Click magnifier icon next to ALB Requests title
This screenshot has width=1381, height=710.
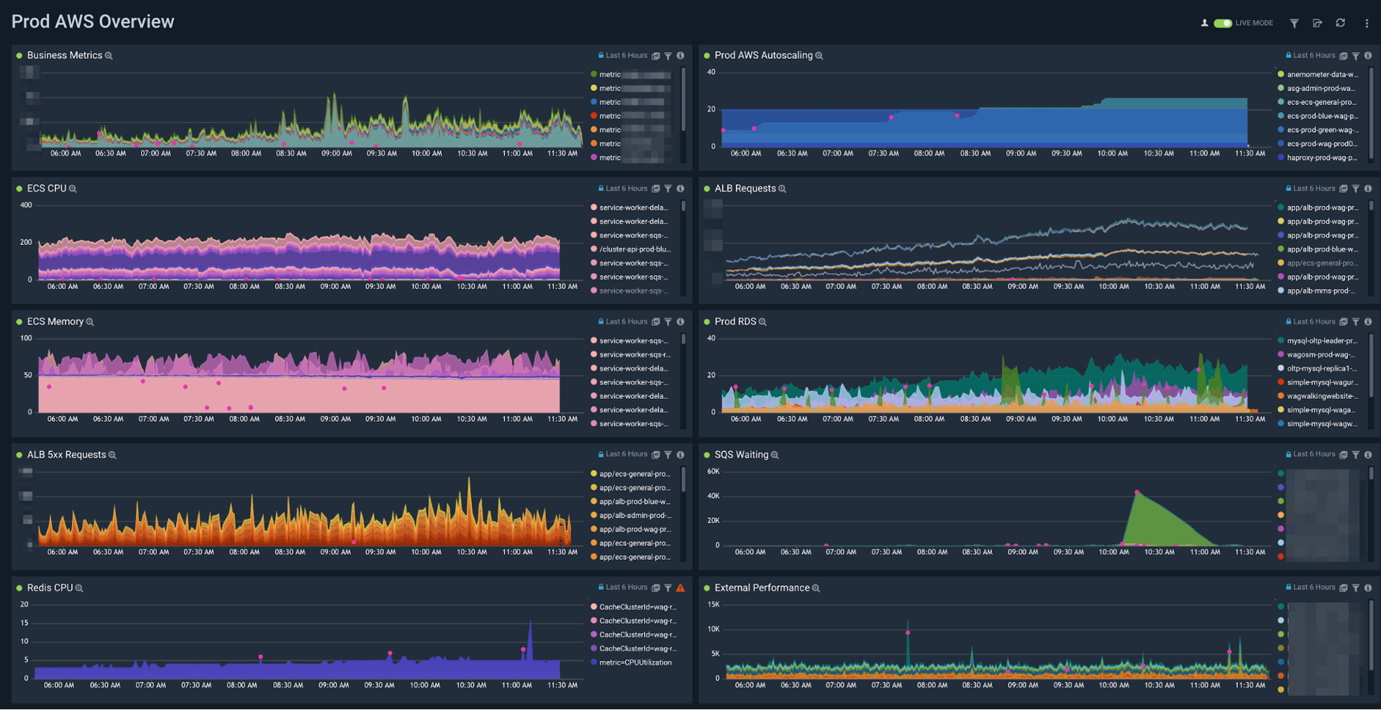tap(783, 189)
